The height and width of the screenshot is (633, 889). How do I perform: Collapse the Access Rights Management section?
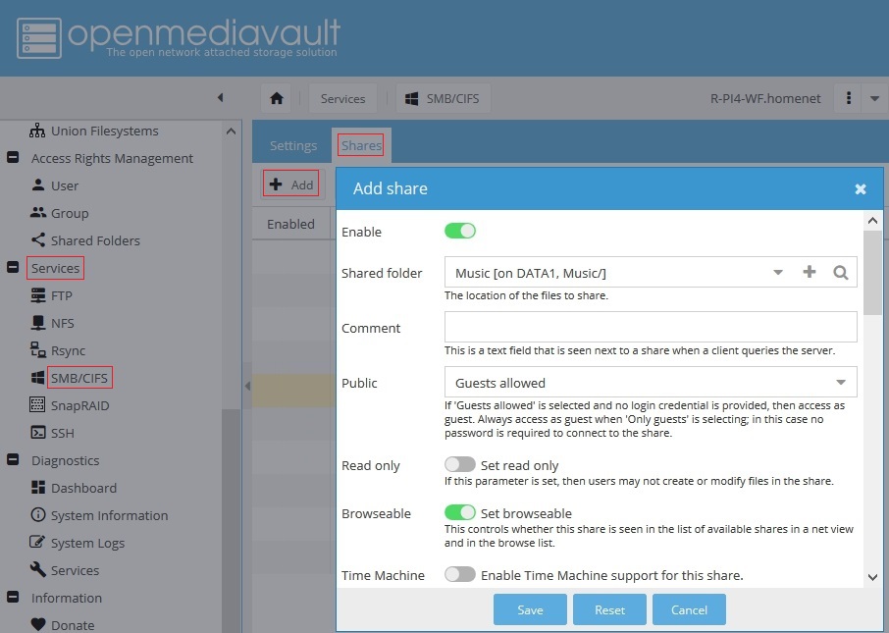click(x=13, y=158)
